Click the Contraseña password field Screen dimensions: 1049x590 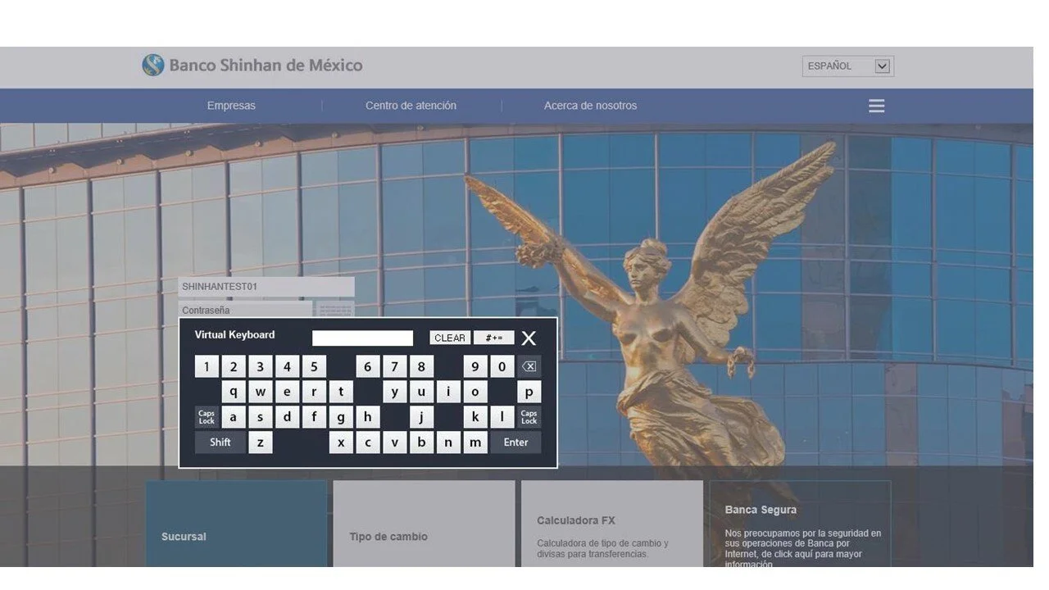pos(245,310)
